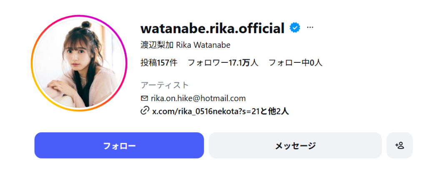Screen dimensions: 427x173
Task: Click the chain link icon
Action: (x=145, y=111)
